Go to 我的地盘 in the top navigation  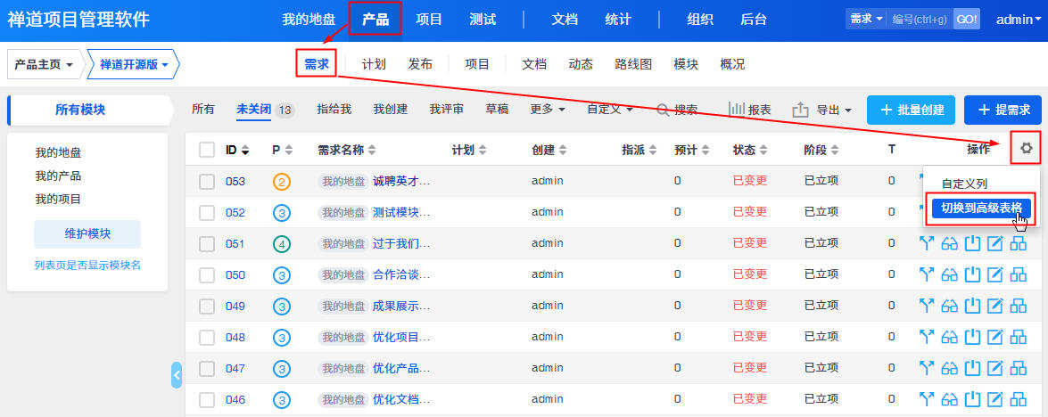pos(308,20)
